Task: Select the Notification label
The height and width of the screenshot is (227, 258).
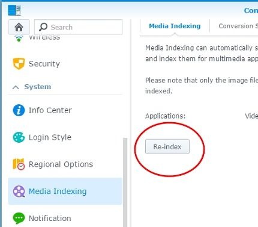Action: pos(50,218)
